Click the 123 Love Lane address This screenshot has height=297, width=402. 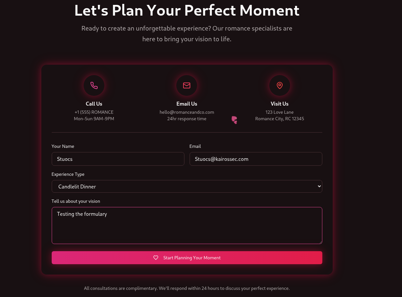tap(279, 112)
